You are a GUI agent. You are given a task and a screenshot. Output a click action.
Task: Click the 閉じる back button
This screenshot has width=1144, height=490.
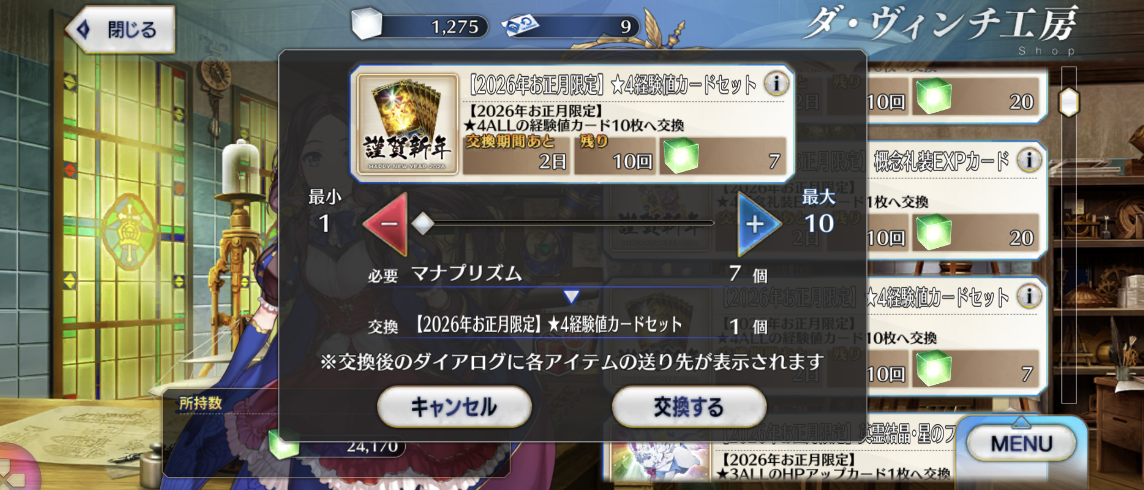click(x=120, y=29)
